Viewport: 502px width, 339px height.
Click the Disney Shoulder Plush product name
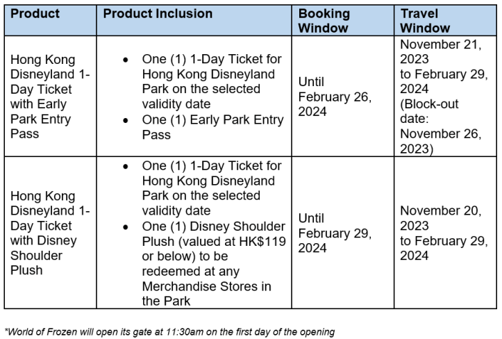49,233
